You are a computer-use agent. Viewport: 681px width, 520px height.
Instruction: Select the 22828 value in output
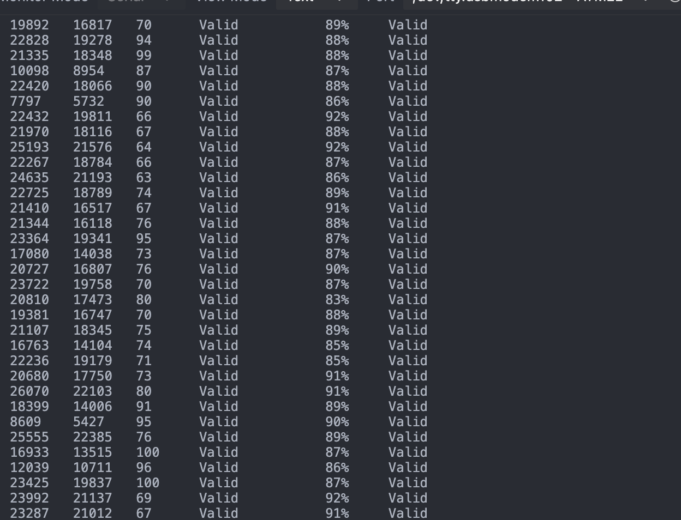pos(29,40)
